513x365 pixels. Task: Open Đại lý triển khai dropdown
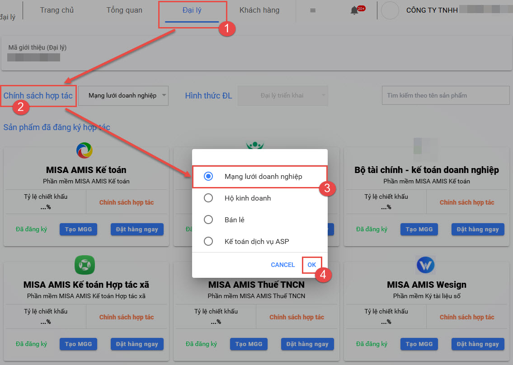pyautogui.click(x=282, y=95)
